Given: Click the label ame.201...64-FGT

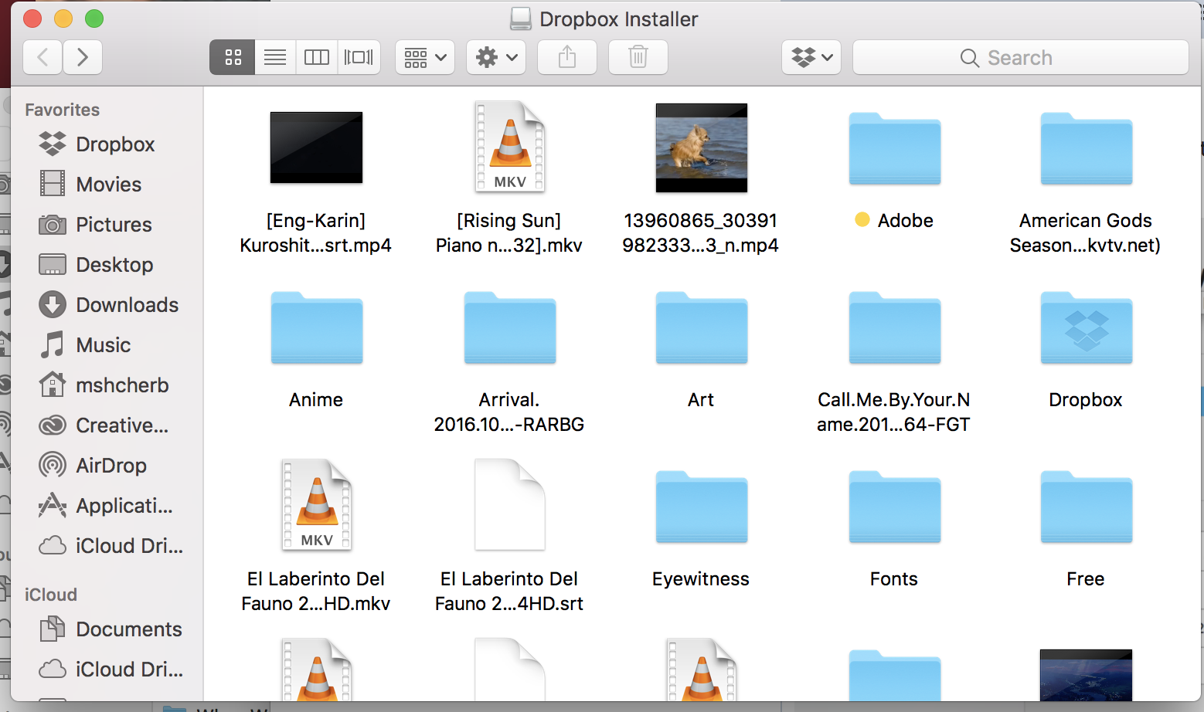Looking at the screenshot, I should point(894,425).
